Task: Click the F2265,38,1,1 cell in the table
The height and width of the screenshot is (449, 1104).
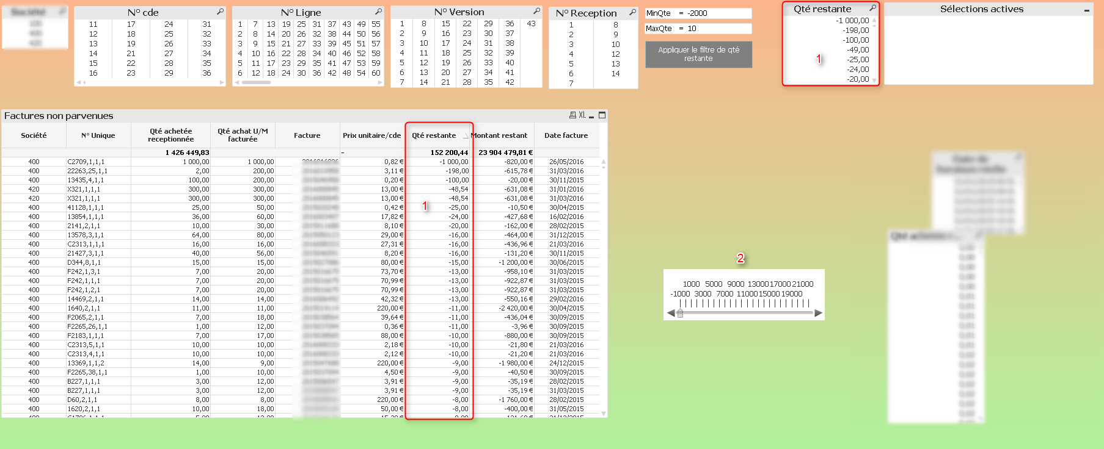Action: pyautogui.click(x=98, y=373)
